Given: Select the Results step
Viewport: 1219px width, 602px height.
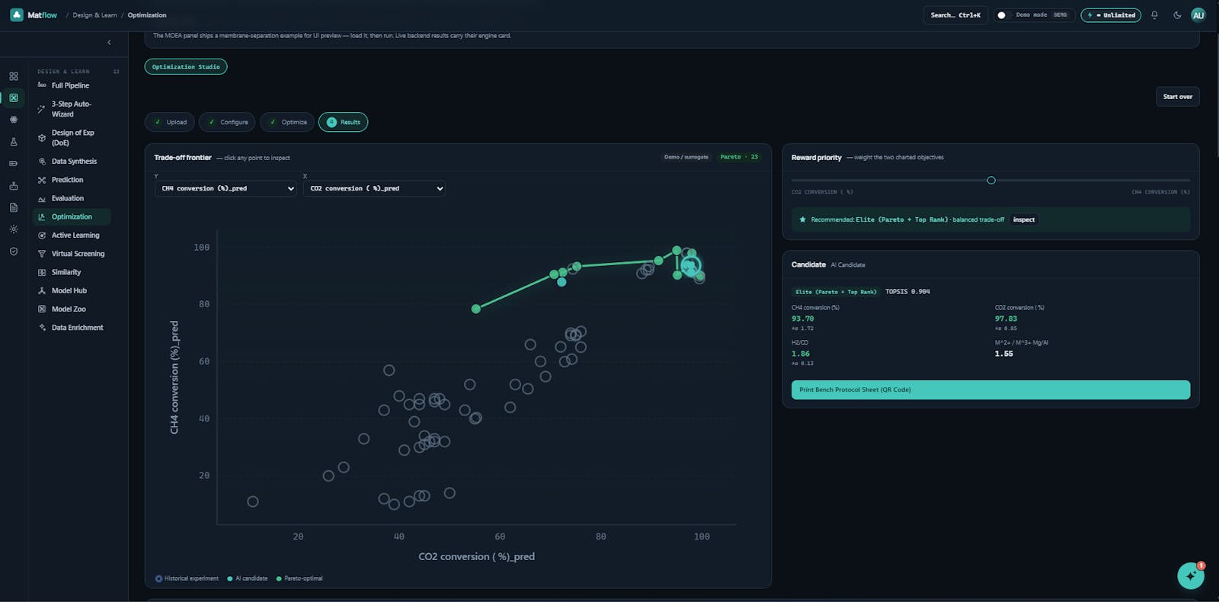Looking at the screenshot, I should [x=343, y=122].
